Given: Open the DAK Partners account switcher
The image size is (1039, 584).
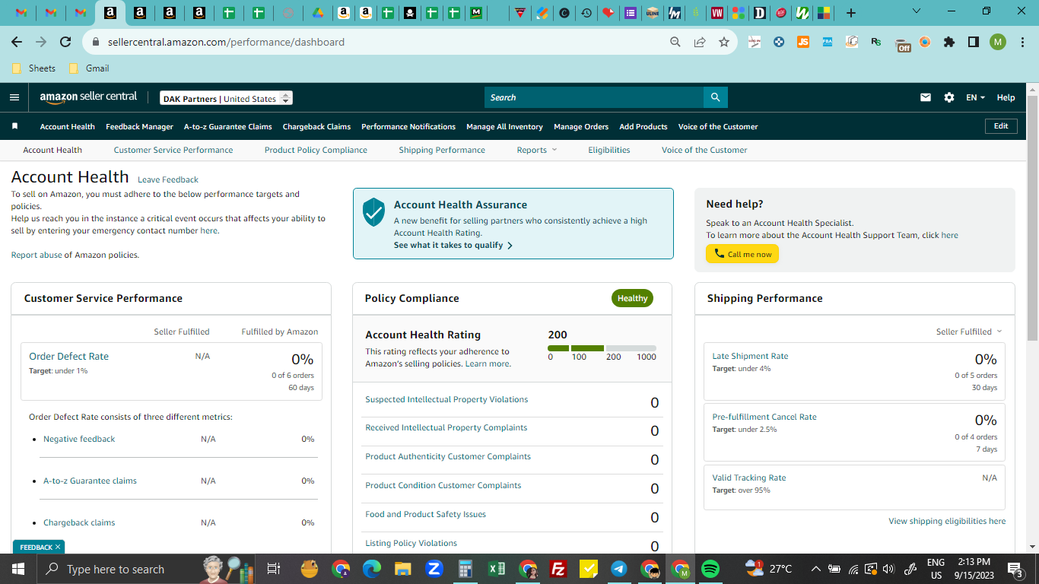Looking at the screenshot, I should 227,98.
